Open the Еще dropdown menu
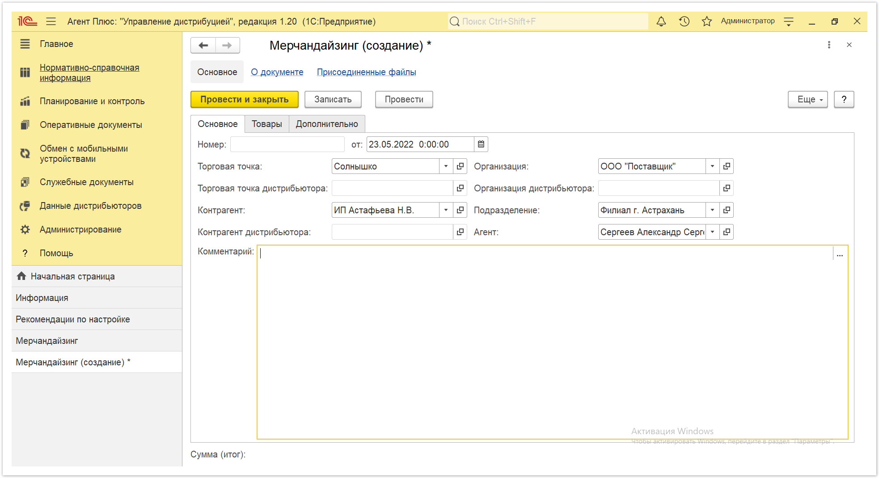Viewport: 879px width, 478px height. [807, 99]
